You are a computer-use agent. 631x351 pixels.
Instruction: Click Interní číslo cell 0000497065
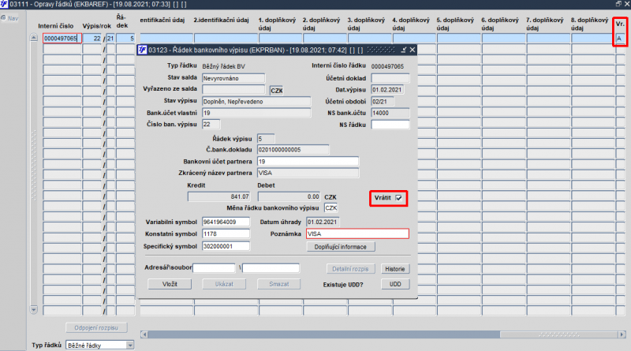[x=62, y=38]
